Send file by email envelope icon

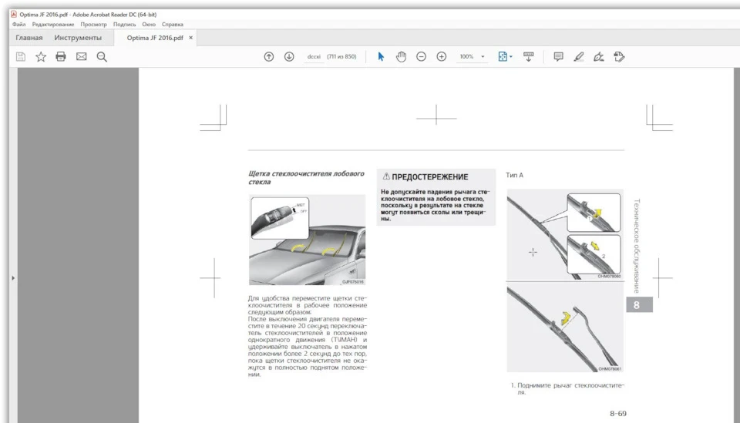point(81,57)
